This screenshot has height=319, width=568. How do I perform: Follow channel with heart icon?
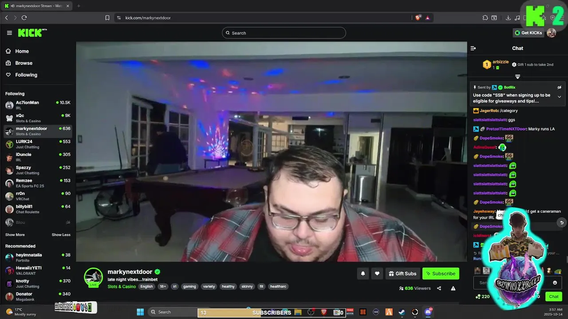click(x=377, y=273)
